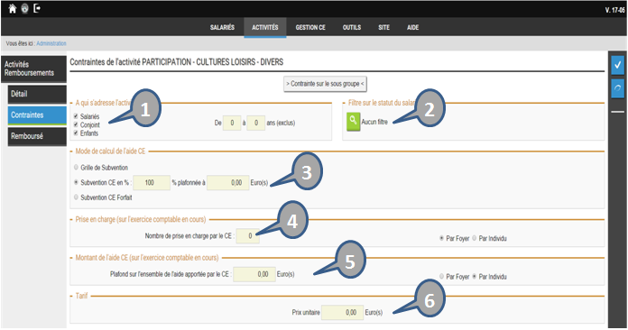
Task: Log out using the exit icon
Action: (37, 8)
